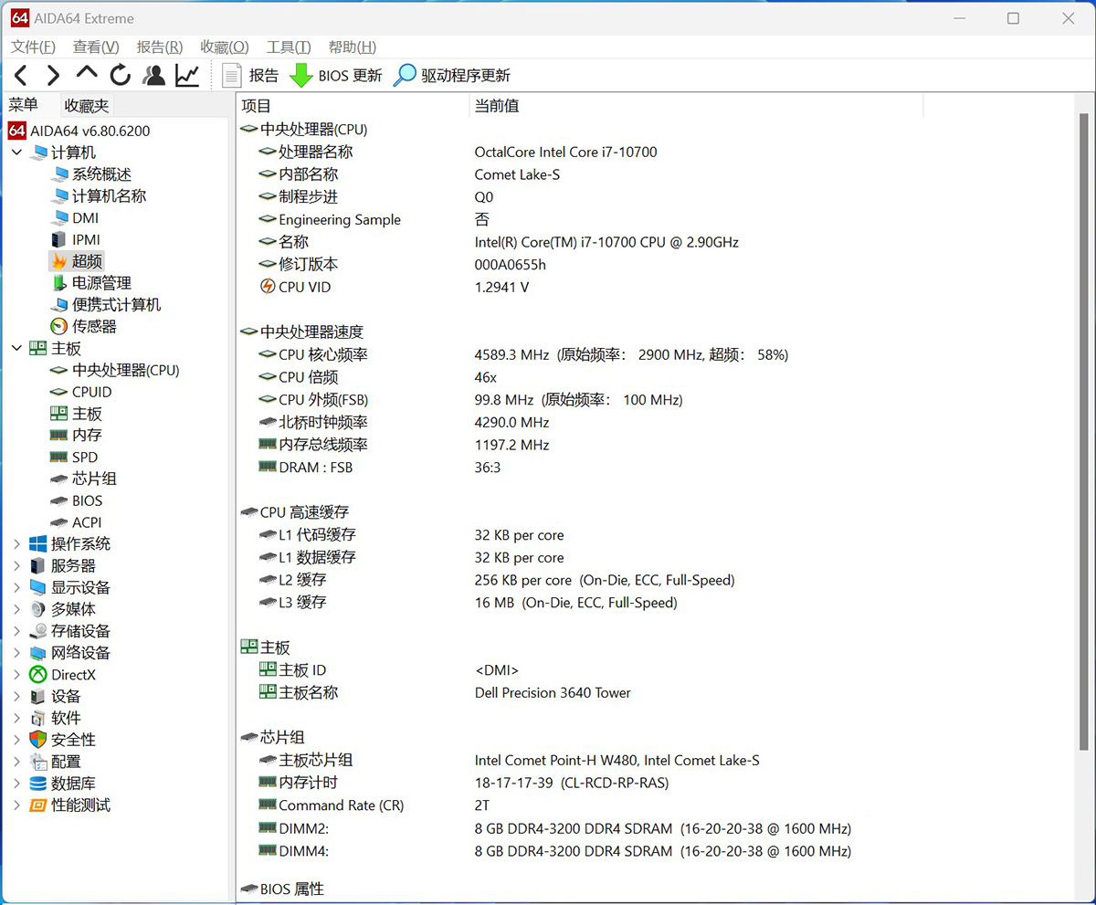Expand the DirectX tree node
1096x905 pixels.
(x=16, y=675)
